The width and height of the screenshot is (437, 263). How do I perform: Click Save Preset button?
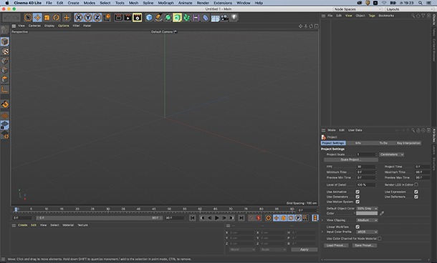[x=365, y=245]
